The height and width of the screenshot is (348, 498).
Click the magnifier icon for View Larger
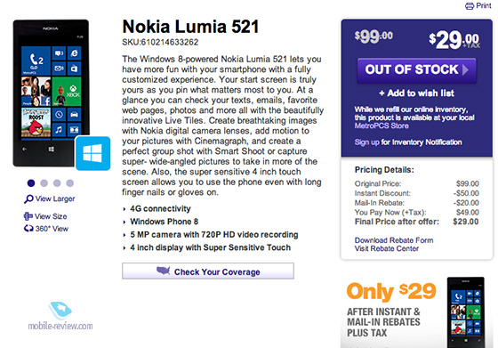tap(28, 199)
